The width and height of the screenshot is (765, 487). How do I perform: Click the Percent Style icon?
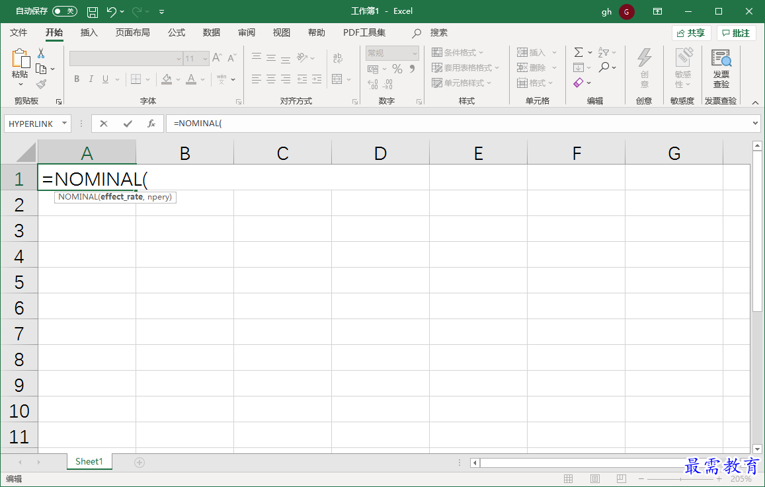tap(397, 69)
